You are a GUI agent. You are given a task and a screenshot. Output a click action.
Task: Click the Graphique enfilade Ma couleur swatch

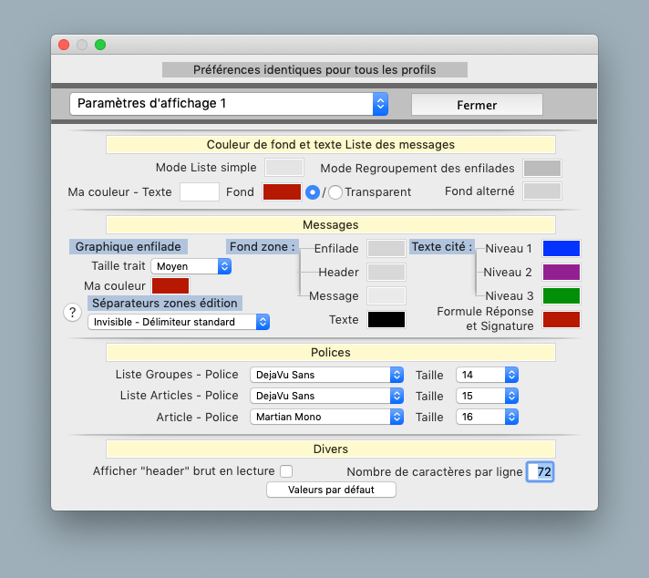(170, 286)
